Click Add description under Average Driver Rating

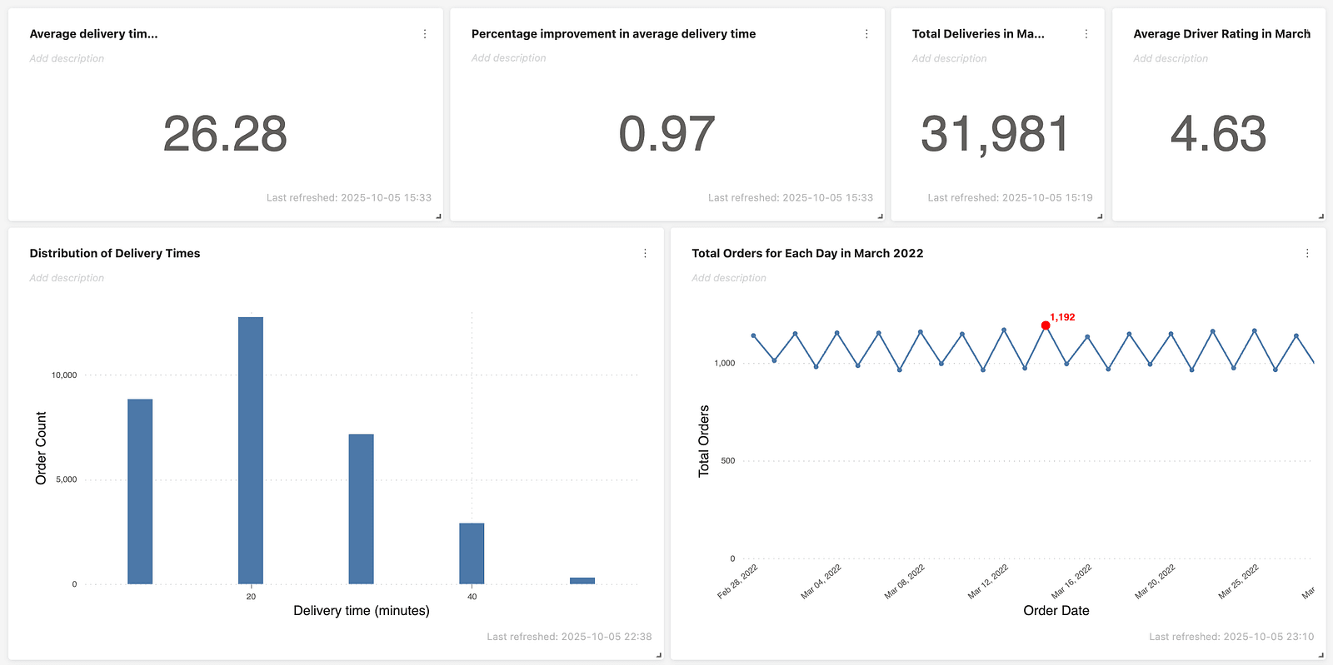[x=1170, y=59]
